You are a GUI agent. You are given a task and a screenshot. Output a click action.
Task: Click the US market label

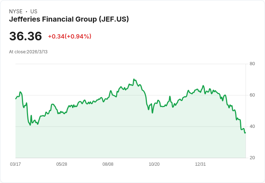click(x=34, y=12)
